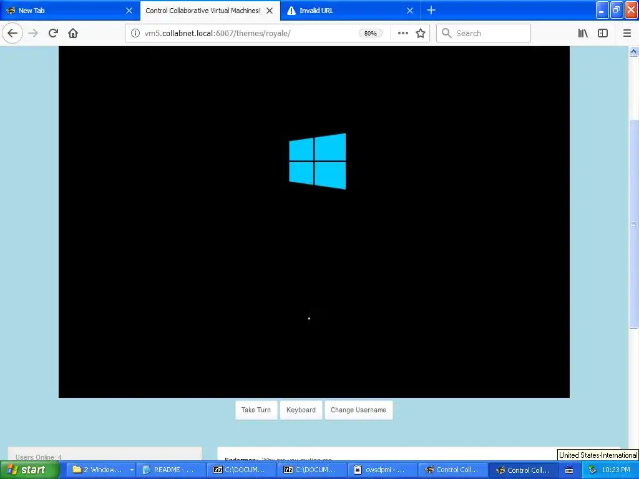Open the on-screen Keyboard button
639x479 pixels.
(301, 410)
